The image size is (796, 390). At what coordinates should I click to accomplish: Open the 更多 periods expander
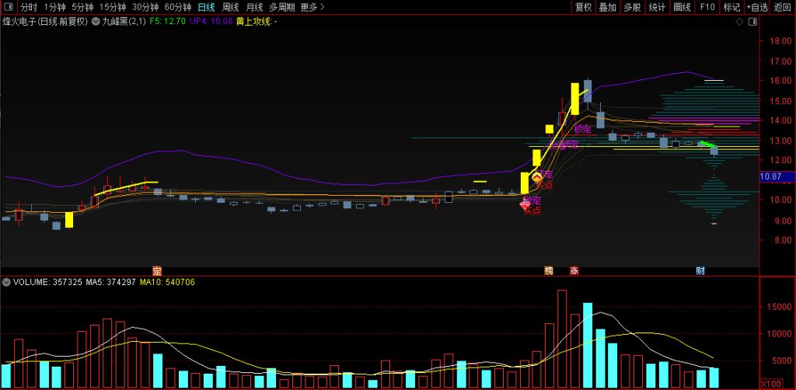[x=312, y=8]
